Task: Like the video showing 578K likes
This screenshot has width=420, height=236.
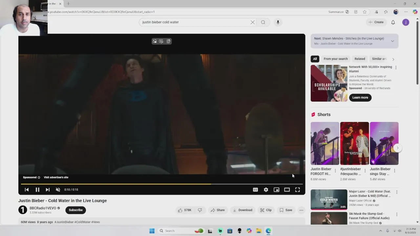Action: coord(184,210)
